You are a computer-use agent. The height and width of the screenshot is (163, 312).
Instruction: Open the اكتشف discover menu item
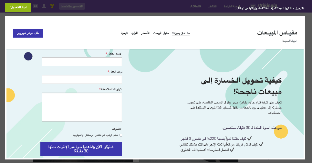pos(212,6)
